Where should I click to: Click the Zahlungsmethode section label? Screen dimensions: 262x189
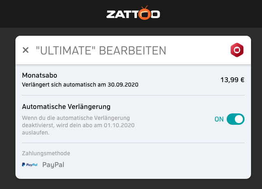coord(46,153)
